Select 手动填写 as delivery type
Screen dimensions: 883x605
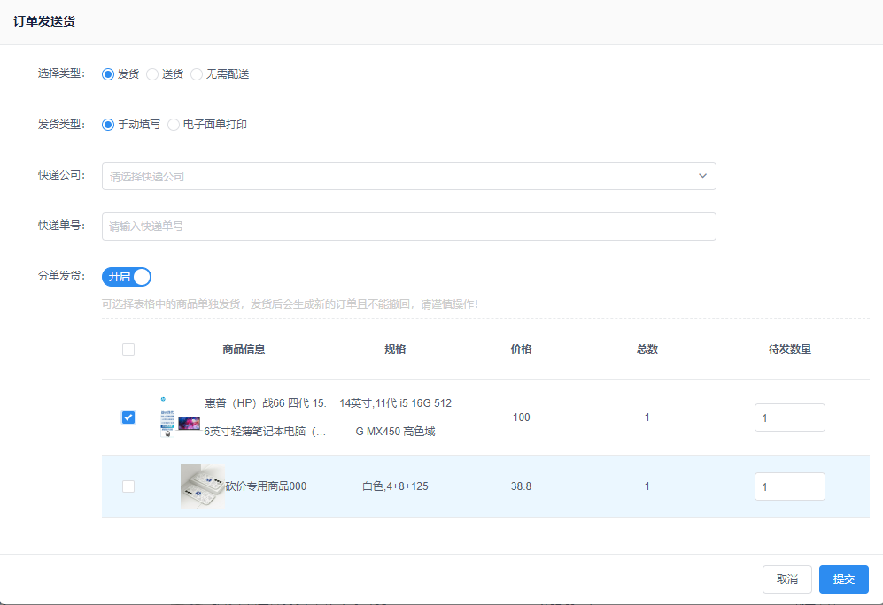point(109,125)
